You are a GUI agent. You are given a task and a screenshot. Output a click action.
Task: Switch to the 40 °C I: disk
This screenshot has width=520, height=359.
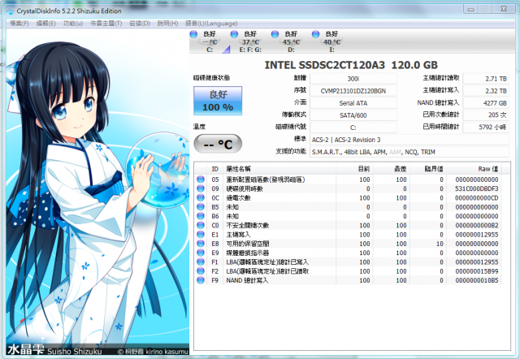(331, 41)
